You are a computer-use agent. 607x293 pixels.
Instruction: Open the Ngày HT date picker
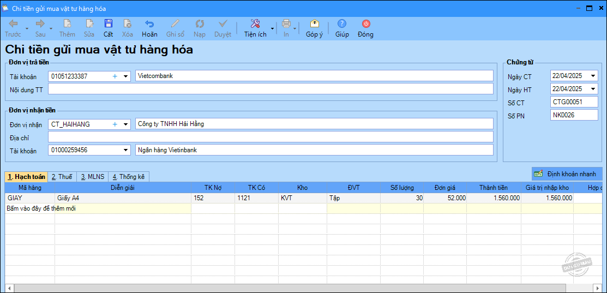pyautogui.click(x=593, y=89)
